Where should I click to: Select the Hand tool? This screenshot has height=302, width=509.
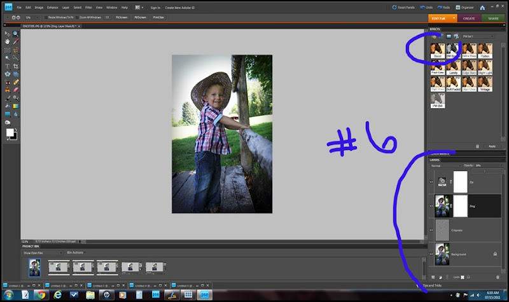[7, 41]
